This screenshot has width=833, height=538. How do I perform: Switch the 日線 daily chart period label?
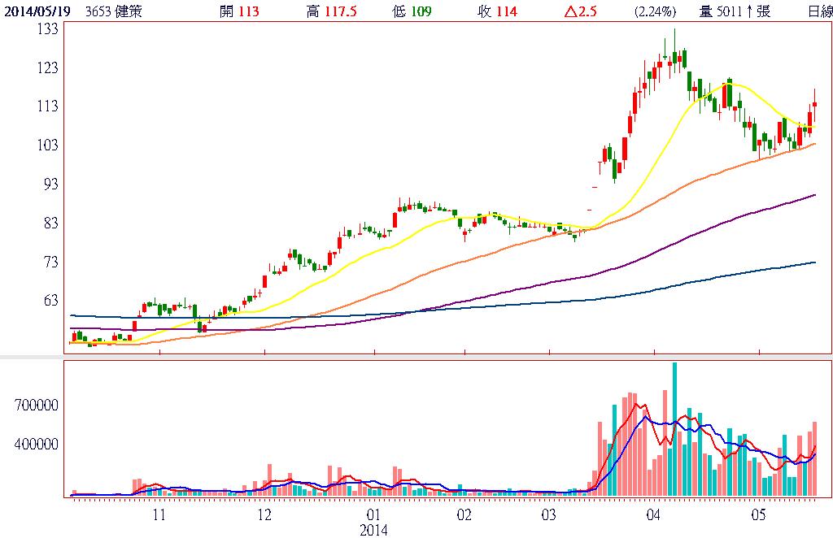pyautogui.click(x=818, y=11)
